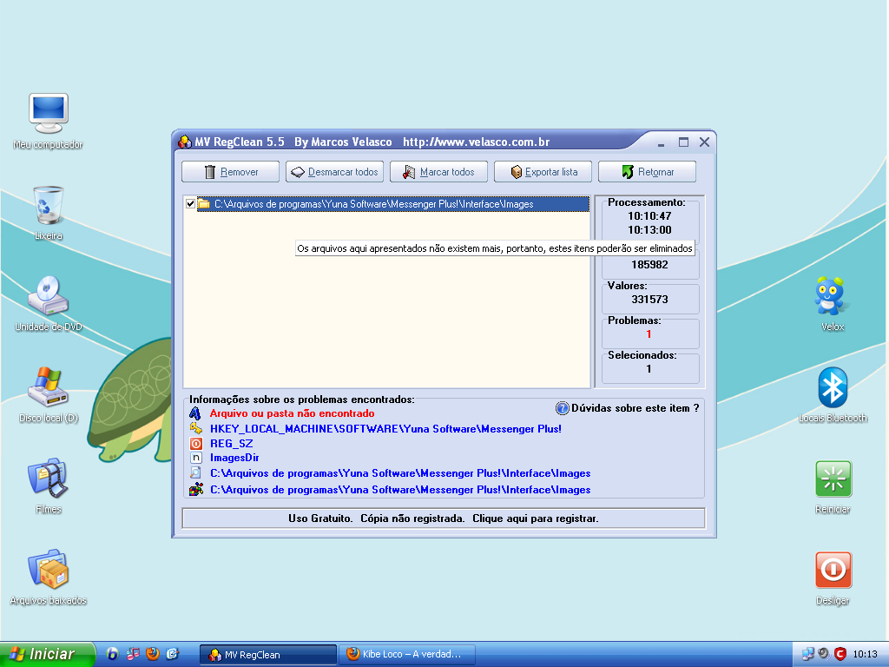This screenshot has width=889, height=667.
Task: Click the Valores count 331573
Action: (x=649, y=300)
